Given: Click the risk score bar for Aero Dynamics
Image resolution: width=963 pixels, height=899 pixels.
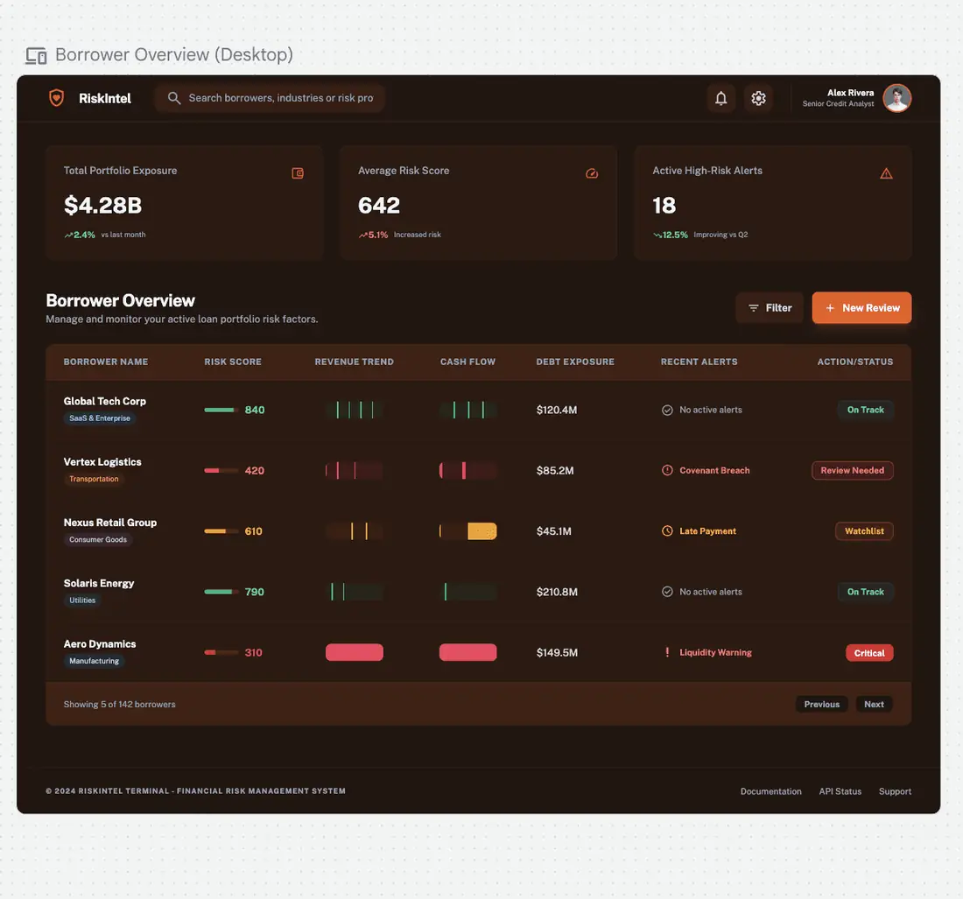Looking at the screenshot, I should click(221, 653).
